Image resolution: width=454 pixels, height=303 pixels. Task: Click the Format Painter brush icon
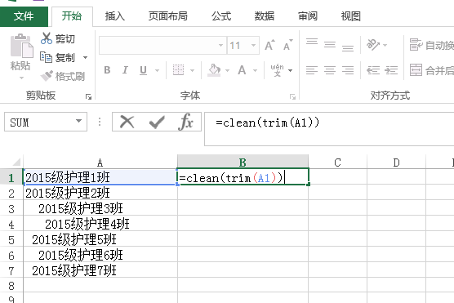(47, 76)
